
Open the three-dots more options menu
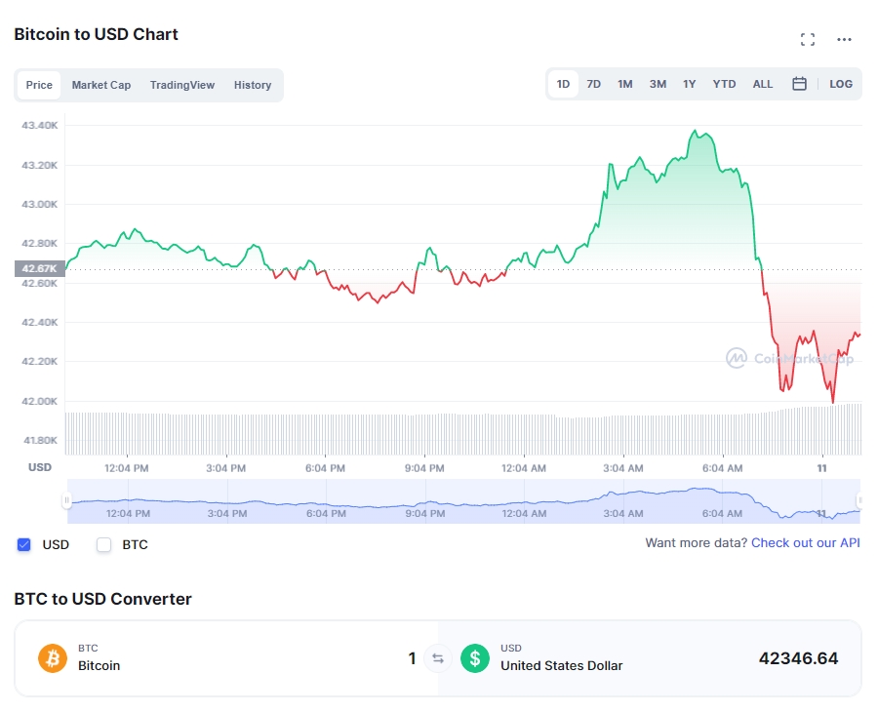click(845, 40)
